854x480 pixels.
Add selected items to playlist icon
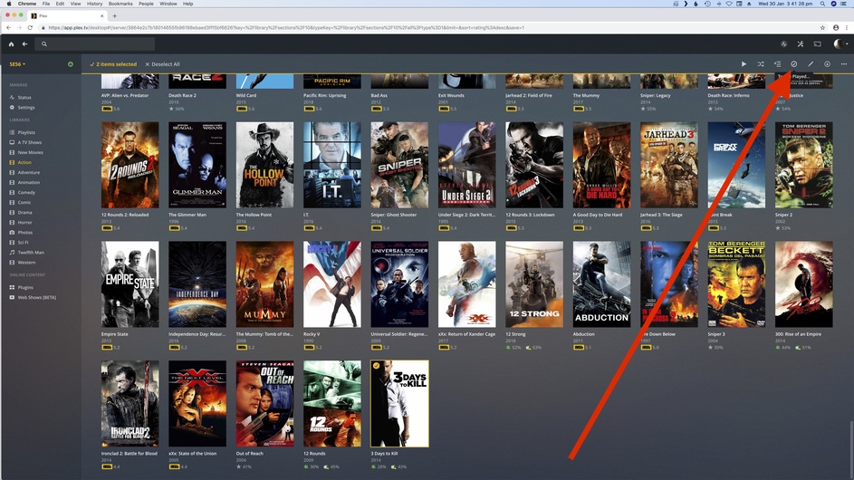[777, 63]
